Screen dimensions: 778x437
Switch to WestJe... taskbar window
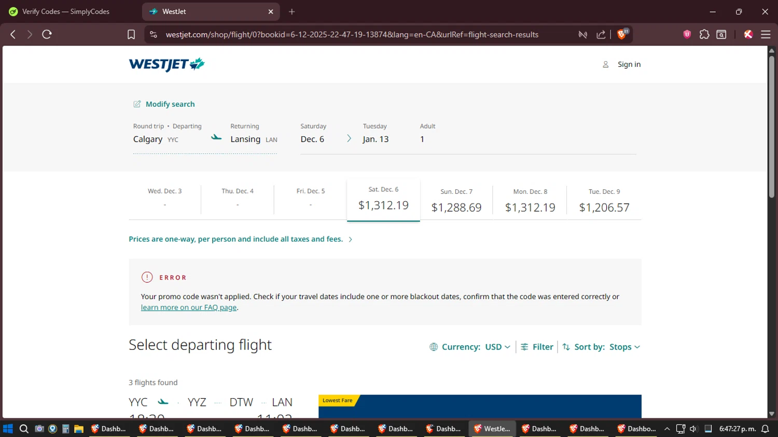pyautogui.click(x=492, y=429)
